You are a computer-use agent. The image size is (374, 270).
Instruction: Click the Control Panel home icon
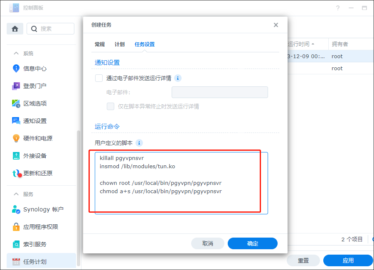tap(15, 29)
